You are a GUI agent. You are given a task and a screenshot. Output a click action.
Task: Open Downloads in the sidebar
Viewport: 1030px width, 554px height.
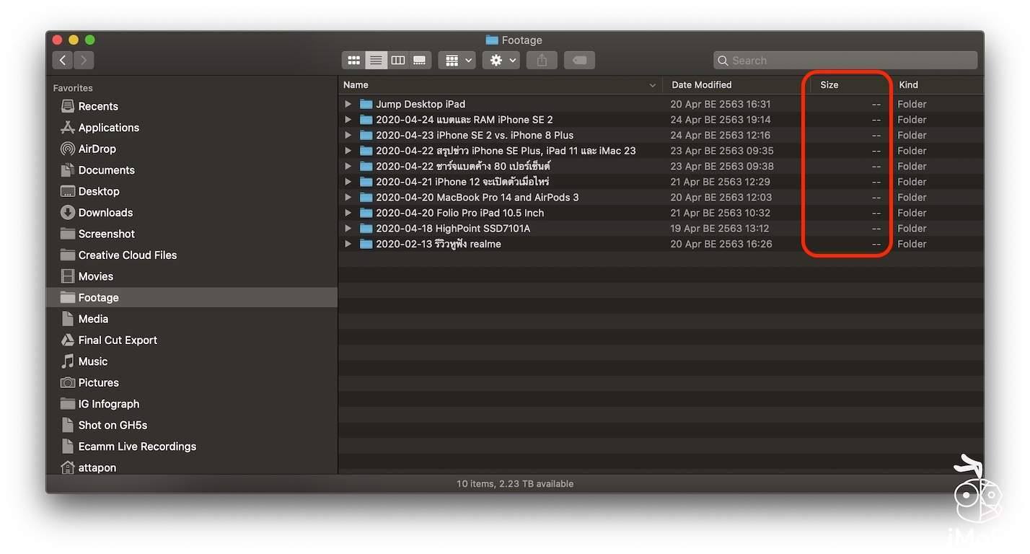105,213
